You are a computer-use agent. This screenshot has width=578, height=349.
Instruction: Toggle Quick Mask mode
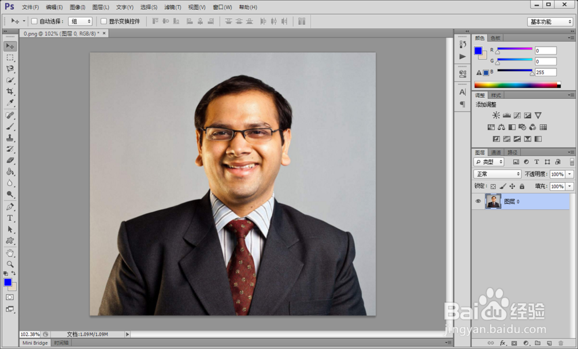[10, 297]
